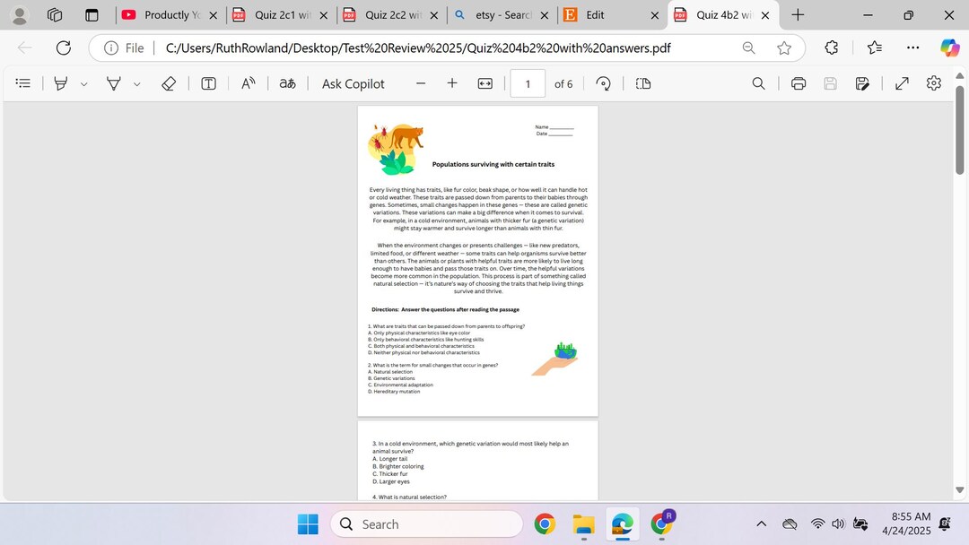Select the Highlight tool
The image size is (969, 545).
[114, 82]
